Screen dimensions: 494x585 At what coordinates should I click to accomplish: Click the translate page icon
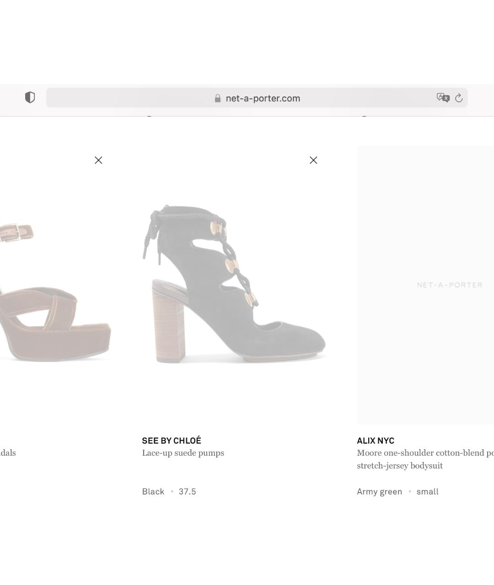443,98
